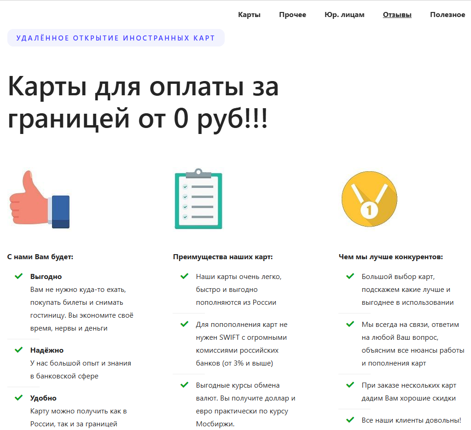Click the text Для попополнения карт не нужен SWIFT
The image size is (471, 430).
coord(242,344)
